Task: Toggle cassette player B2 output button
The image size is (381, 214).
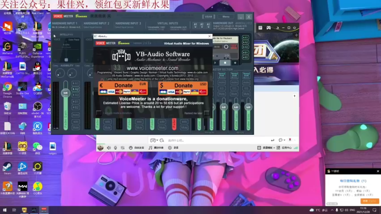Action: click(x=245, y=57)
